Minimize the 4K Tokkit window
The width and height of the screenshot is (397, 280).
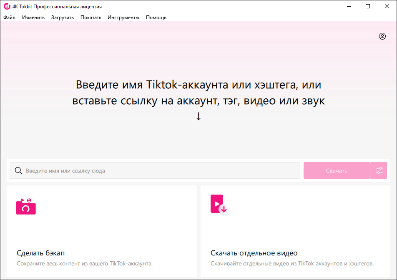tap(348, 6)
